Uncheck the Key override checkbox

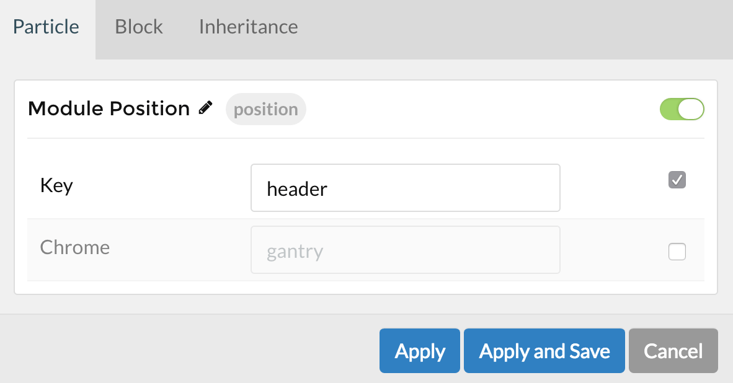point(677,180)
